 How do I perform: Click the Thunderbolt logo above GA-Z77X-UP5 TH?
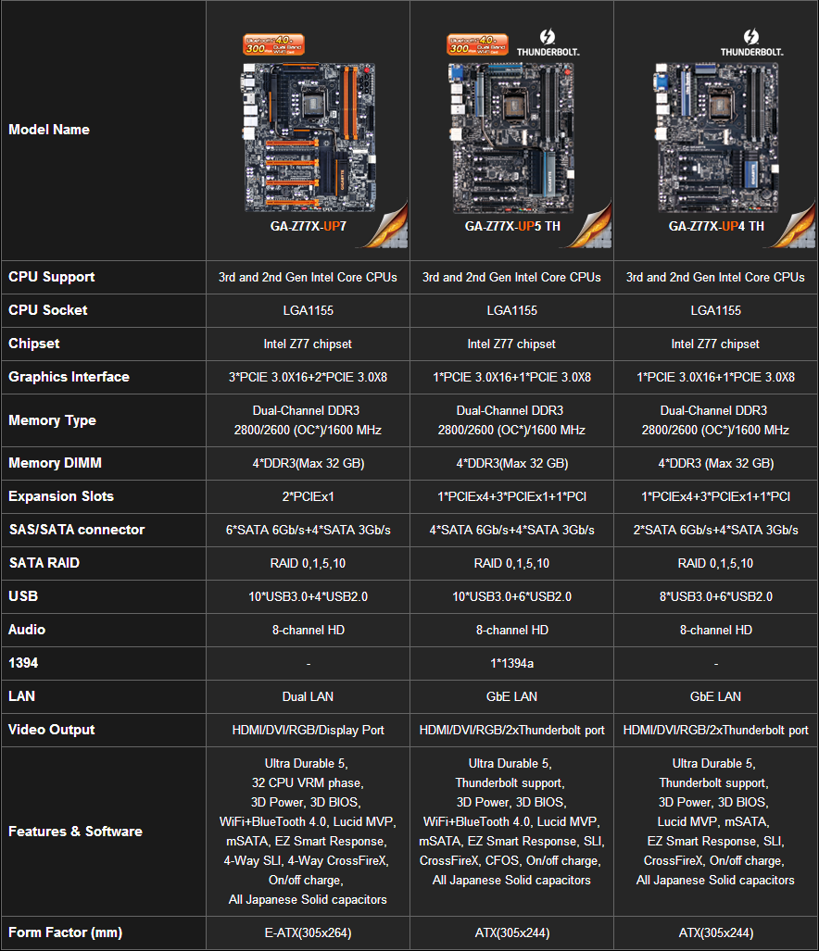(x=547, y=43)
